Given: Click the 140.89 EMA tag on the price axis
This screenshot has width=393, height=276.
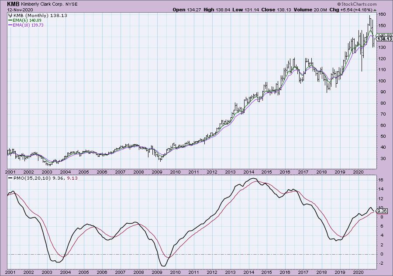Looking at the screenshot, I should [385, 35].
